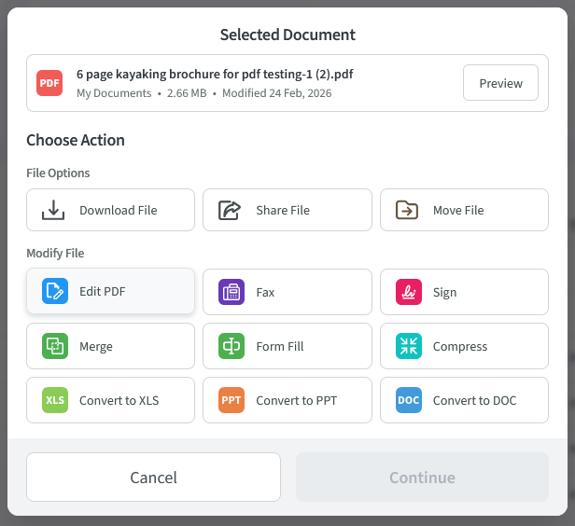
Task: Choose the Sign action text
Action: [x=444, y=292]
